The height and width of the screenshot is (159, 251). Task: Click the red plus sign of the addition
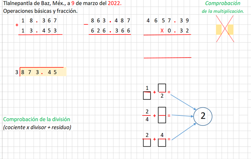pos(17,25)
